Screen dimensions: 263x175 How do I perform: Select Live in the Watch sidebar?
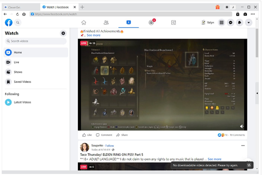[36, 62]
